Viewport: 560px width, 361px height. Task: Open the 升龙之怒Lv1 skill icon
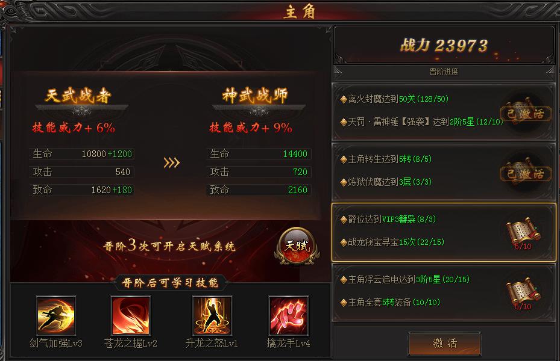point(212,316)
